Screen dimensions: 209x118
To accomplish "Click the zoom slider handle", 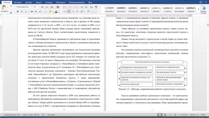I will click(x=189, y=115).
